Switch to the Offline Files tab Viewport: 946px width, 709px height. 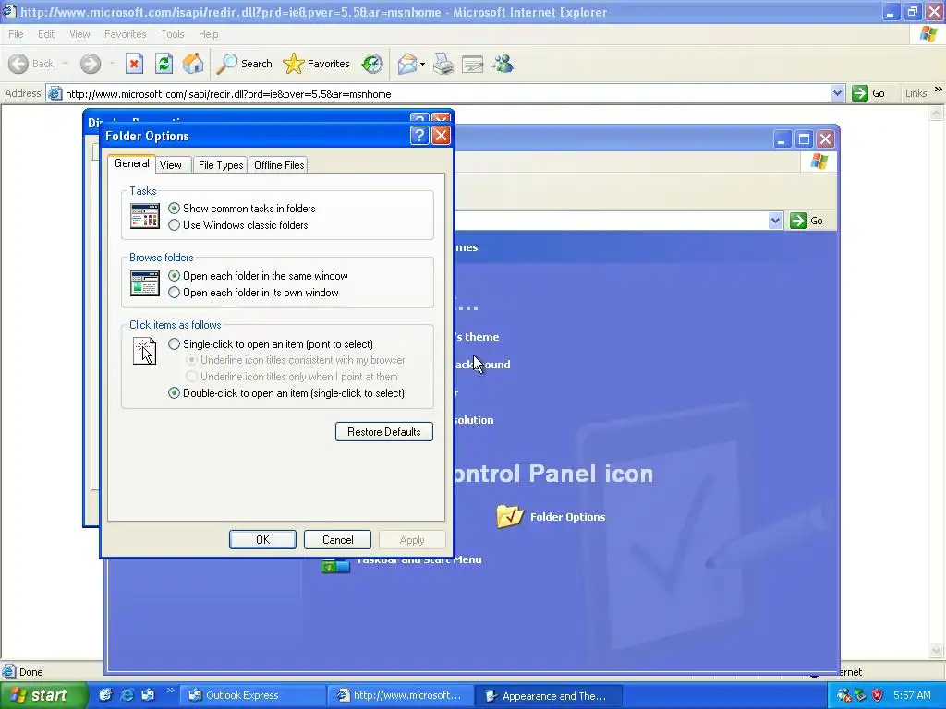279,165
